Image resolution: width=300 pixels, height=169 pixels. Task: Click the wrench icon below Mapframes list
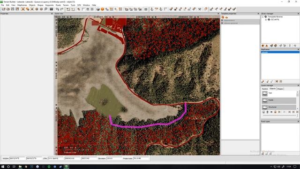[x=263, y=81]
